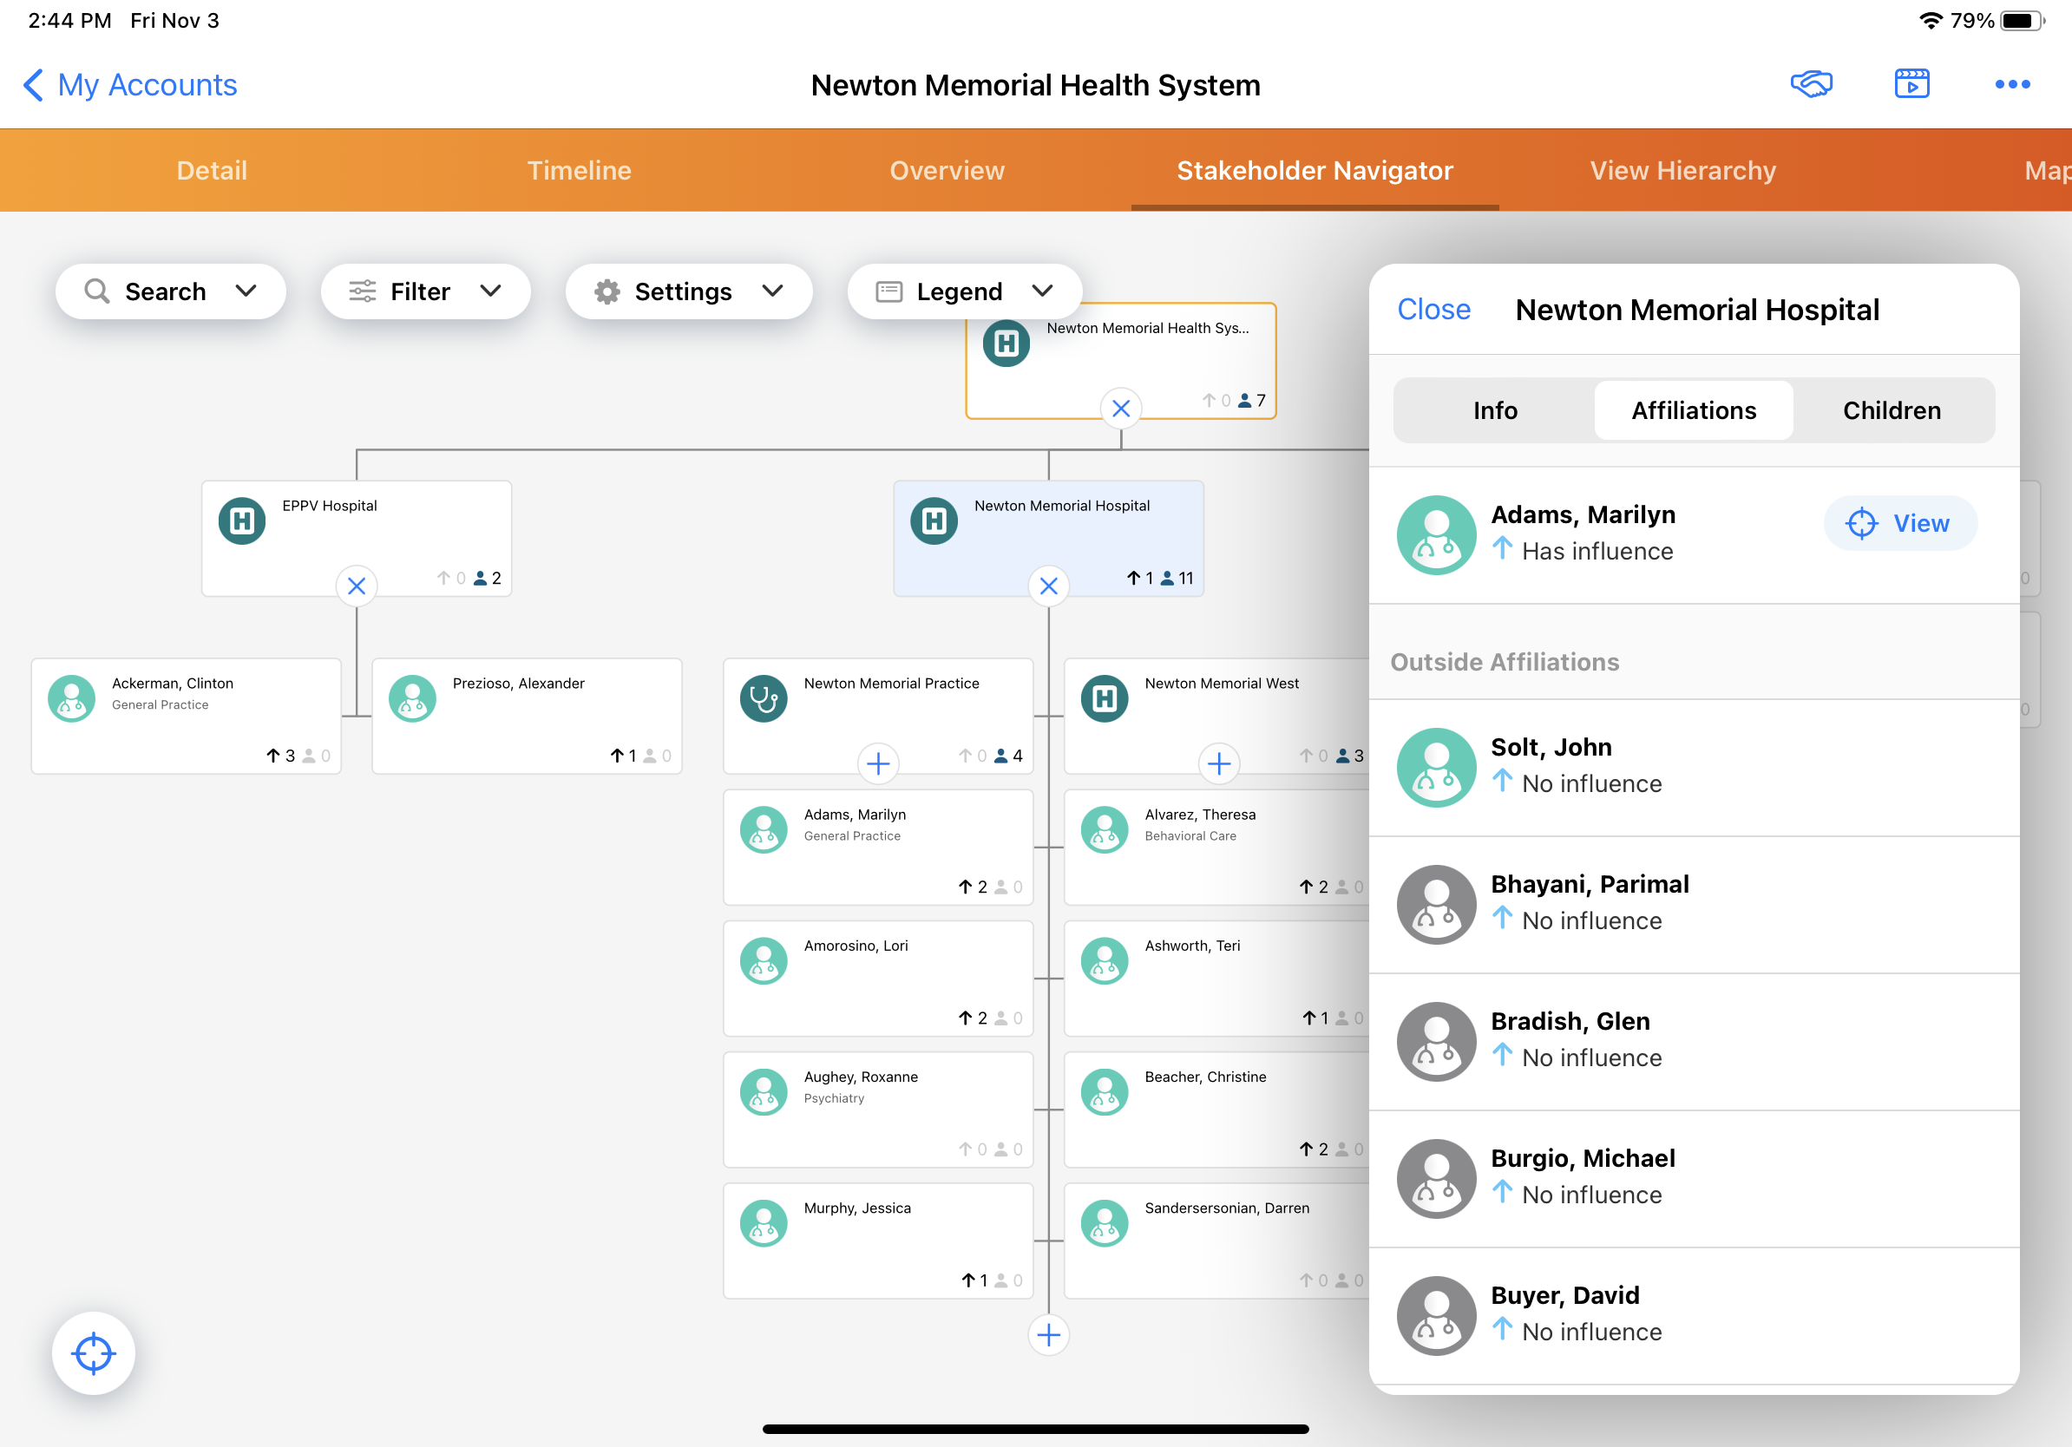The width and height of the screenshot is (2072, 1447).
Task: Switch to the View Hierarchy tab
Action: 1682,171
